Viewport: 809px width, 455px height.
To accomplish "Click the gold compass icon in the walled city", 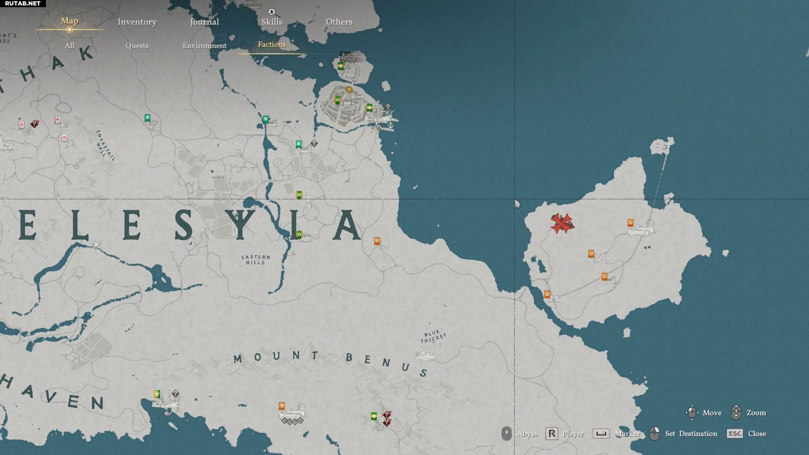I will 349,90.
